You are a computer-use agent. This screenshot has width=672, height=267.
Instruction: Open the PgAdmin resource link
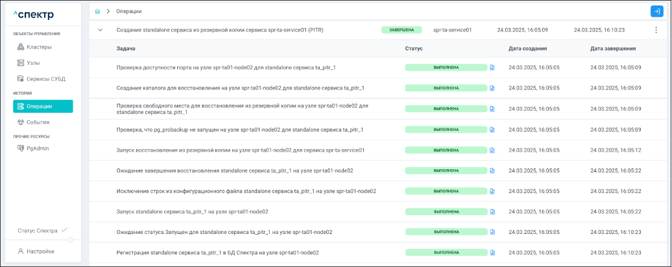[x=38, y=148]
